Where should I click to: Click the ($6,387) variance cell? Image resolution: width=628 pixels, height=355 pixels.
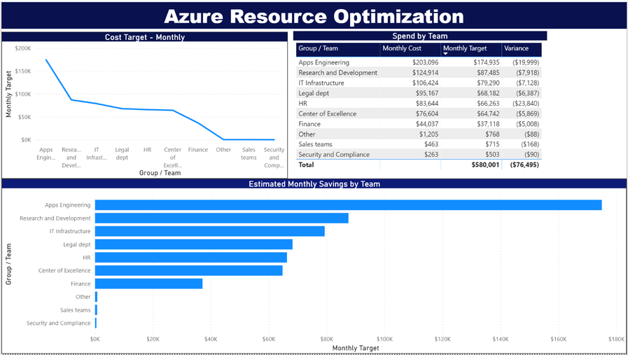(x=527, y=93)
